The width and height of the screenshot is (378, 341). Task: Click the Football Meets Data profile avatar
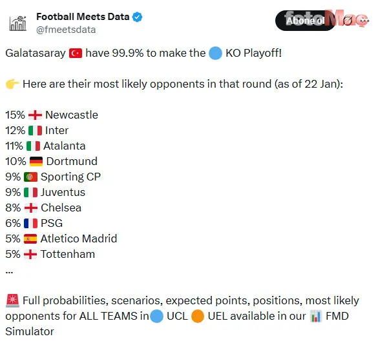coord(17,23)
